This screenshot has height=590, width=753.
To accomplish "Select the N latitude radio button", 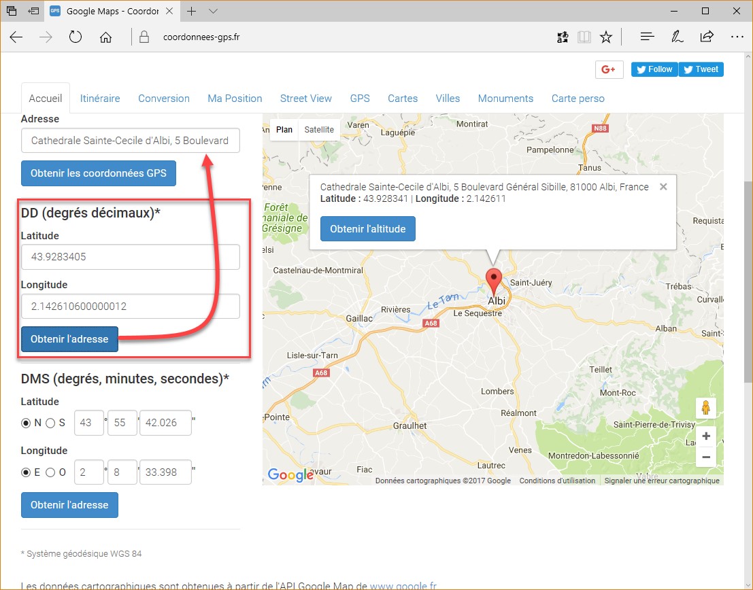I will (x=26, y=423).
